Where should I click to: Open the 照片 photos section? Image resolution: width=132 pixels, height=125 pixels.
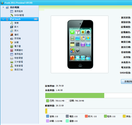pyautogui.click(x=14, y=31)
